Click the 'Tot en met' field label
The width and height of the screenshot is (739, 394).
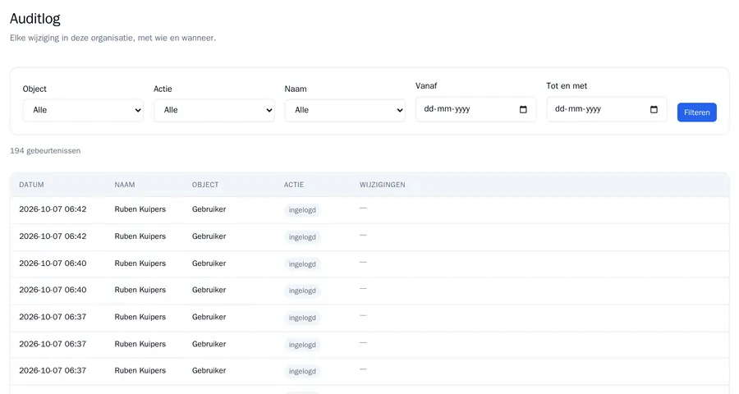(x=567, y=85)
